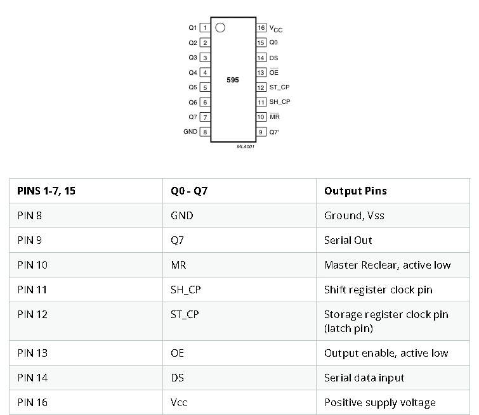Viewport: 479px width, 415px height.
Task: Click the "595" label on the chip
Action: [x=233, y=80]
